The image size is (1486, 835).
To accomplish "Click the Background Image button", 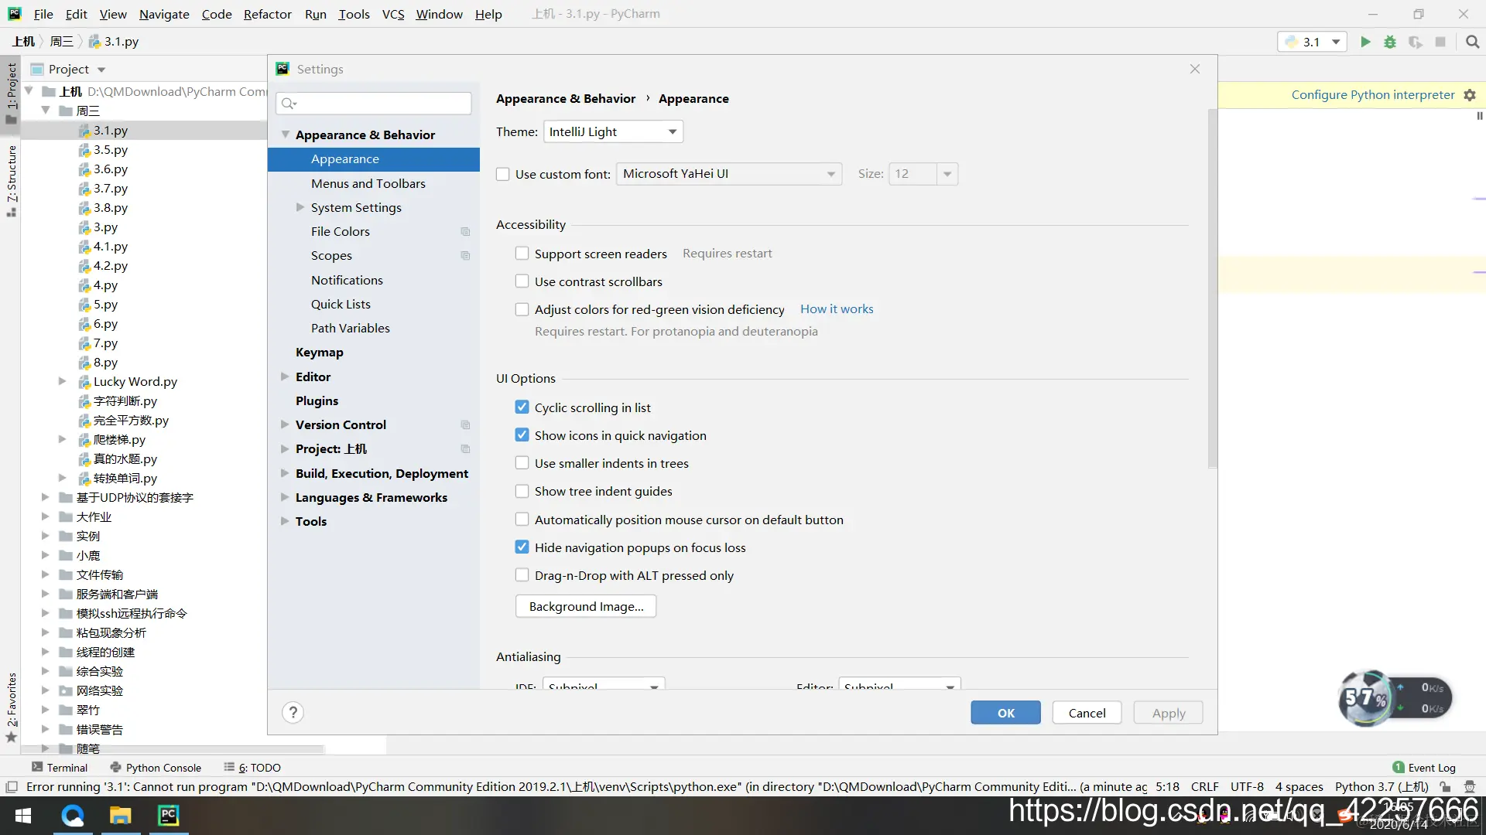I will pyautogui.click(x=586, y=606).
